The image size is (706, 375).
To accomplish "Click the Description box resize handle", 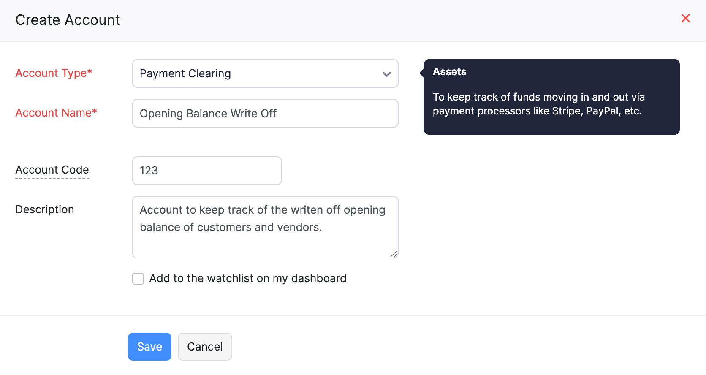I will [394, 254].
